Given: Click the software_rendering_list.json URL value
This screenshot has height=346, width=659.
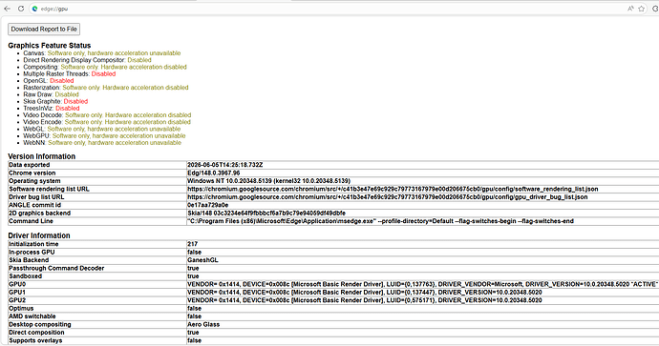Looking at the screenshot, I should (x=393, y=189).
